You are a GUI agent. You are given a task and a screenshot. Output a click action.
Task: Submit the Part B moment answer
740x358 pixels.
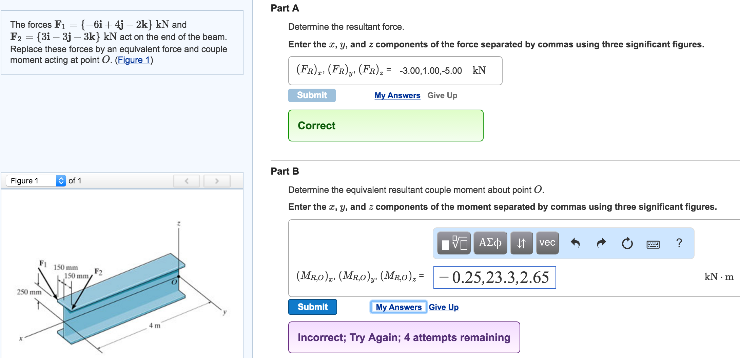coord(312,307)
